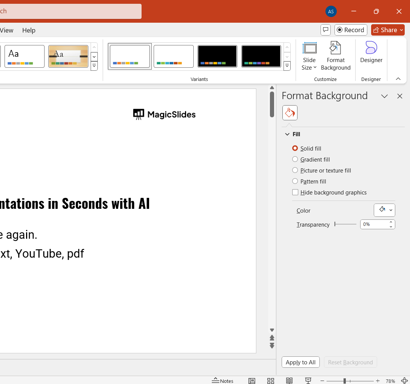
Task: Click the Apply to All button
Action: (x=301, y=362)
